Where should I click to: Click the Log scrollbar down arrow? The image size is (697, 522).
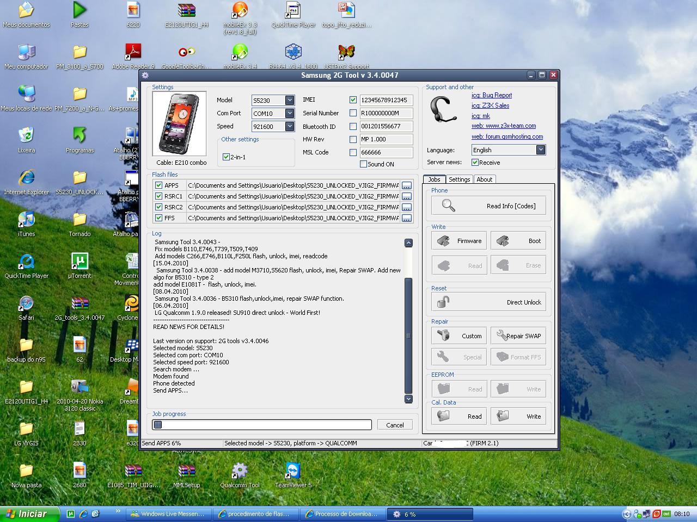pos(408,399)
